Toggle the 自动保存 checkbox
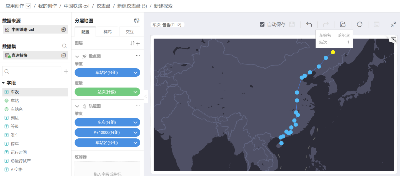This screenshot has height=176, width=400. [x=262, y=24]
